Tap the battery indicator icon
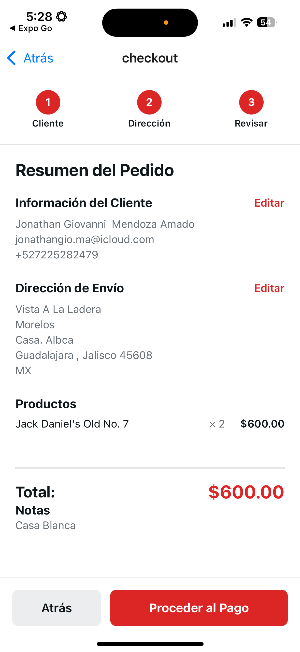Image resolution: width=300 pixels, height=652 pixels. [x=266, y=22]
